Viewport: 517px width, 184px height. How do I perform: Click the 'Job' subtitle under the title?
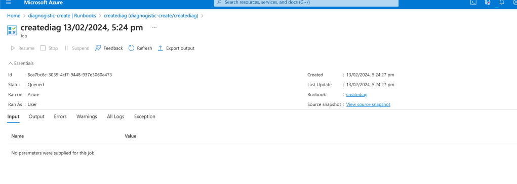point(24,36)
